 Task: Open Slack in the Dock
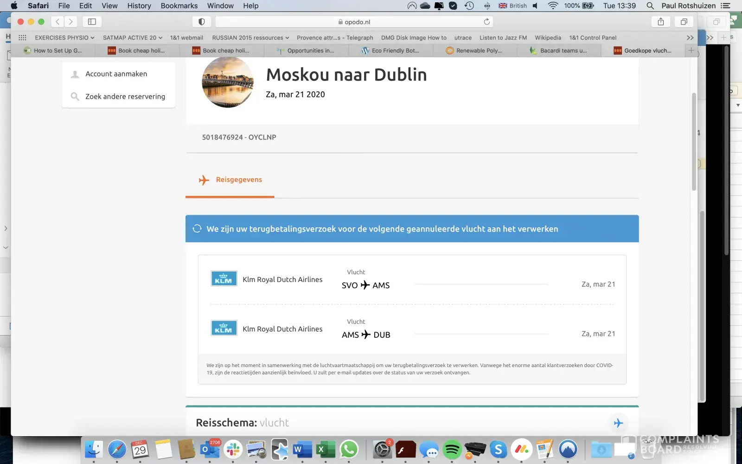point(233,449)
